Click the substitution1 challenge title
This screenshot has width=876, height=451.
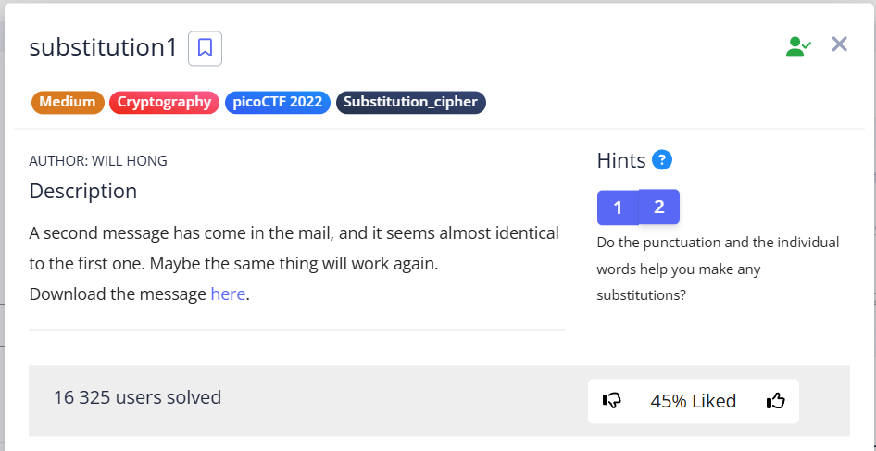(103, 48)
